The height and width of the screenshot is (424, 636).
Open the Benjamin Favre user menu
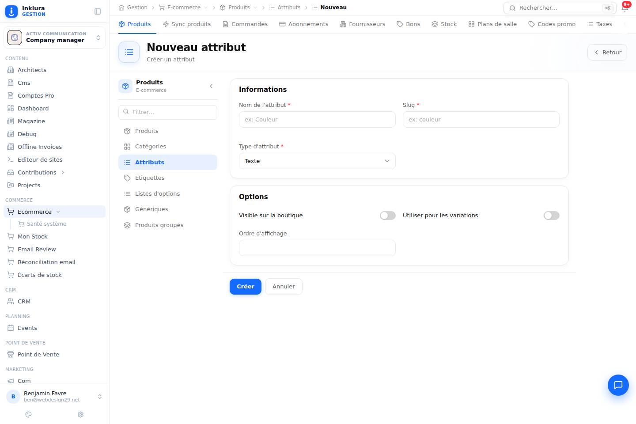(x=54, y=397)
